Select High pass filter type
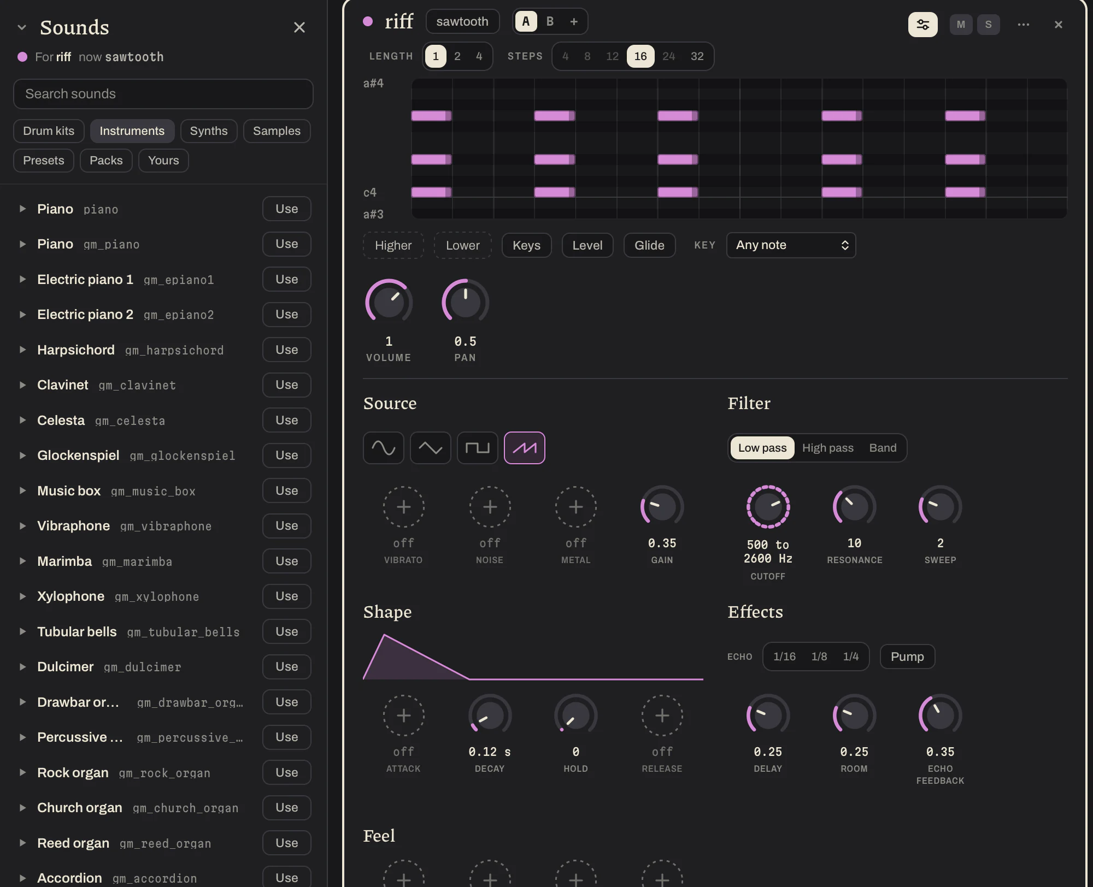 828,448
